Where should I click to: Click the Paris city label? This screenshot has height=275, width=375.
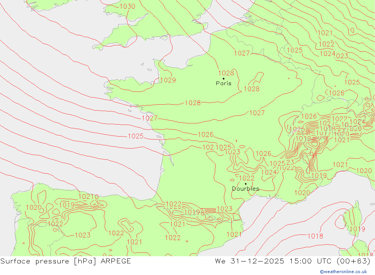[223, 83]
